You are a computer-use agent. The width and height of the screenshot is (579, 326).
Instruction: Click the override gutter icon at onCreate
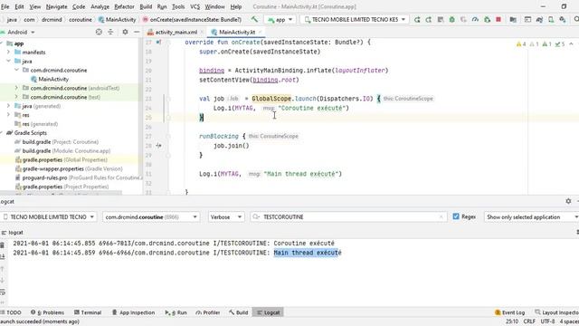coord(158,43)
